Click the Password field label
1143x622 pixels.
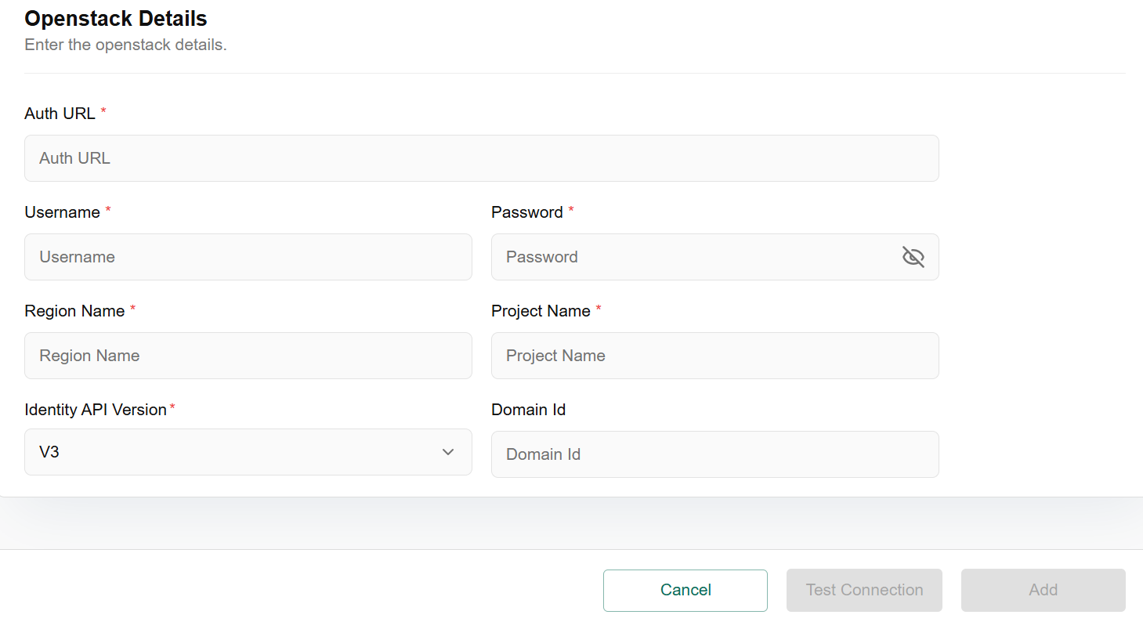coord(526,212)
